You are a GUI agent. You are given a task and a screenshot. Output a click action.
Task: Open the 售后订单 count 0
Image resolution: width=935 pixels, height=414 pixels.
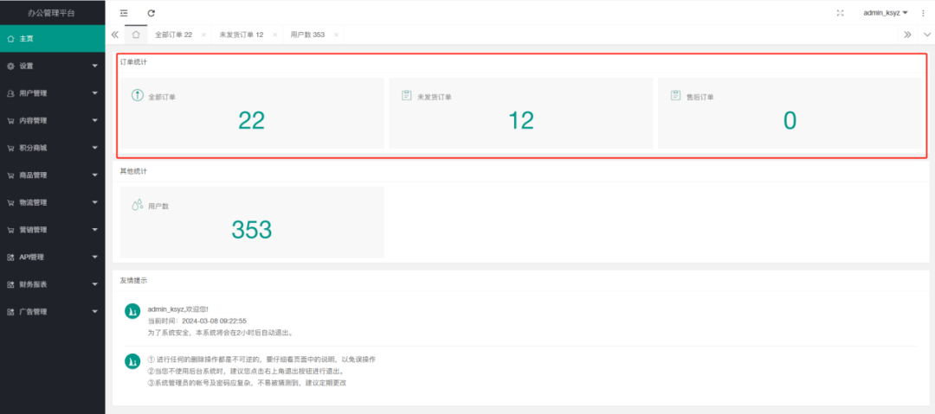pos(790,121)
